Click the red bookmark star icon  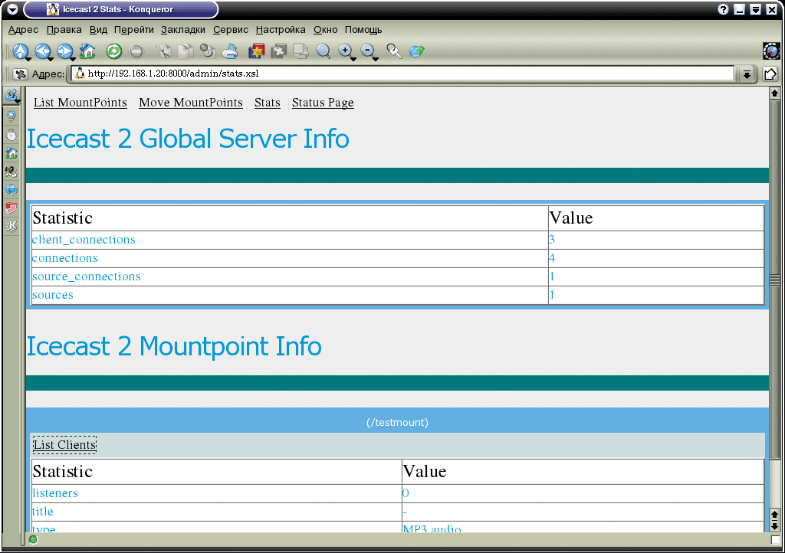(x=256, y=51)
